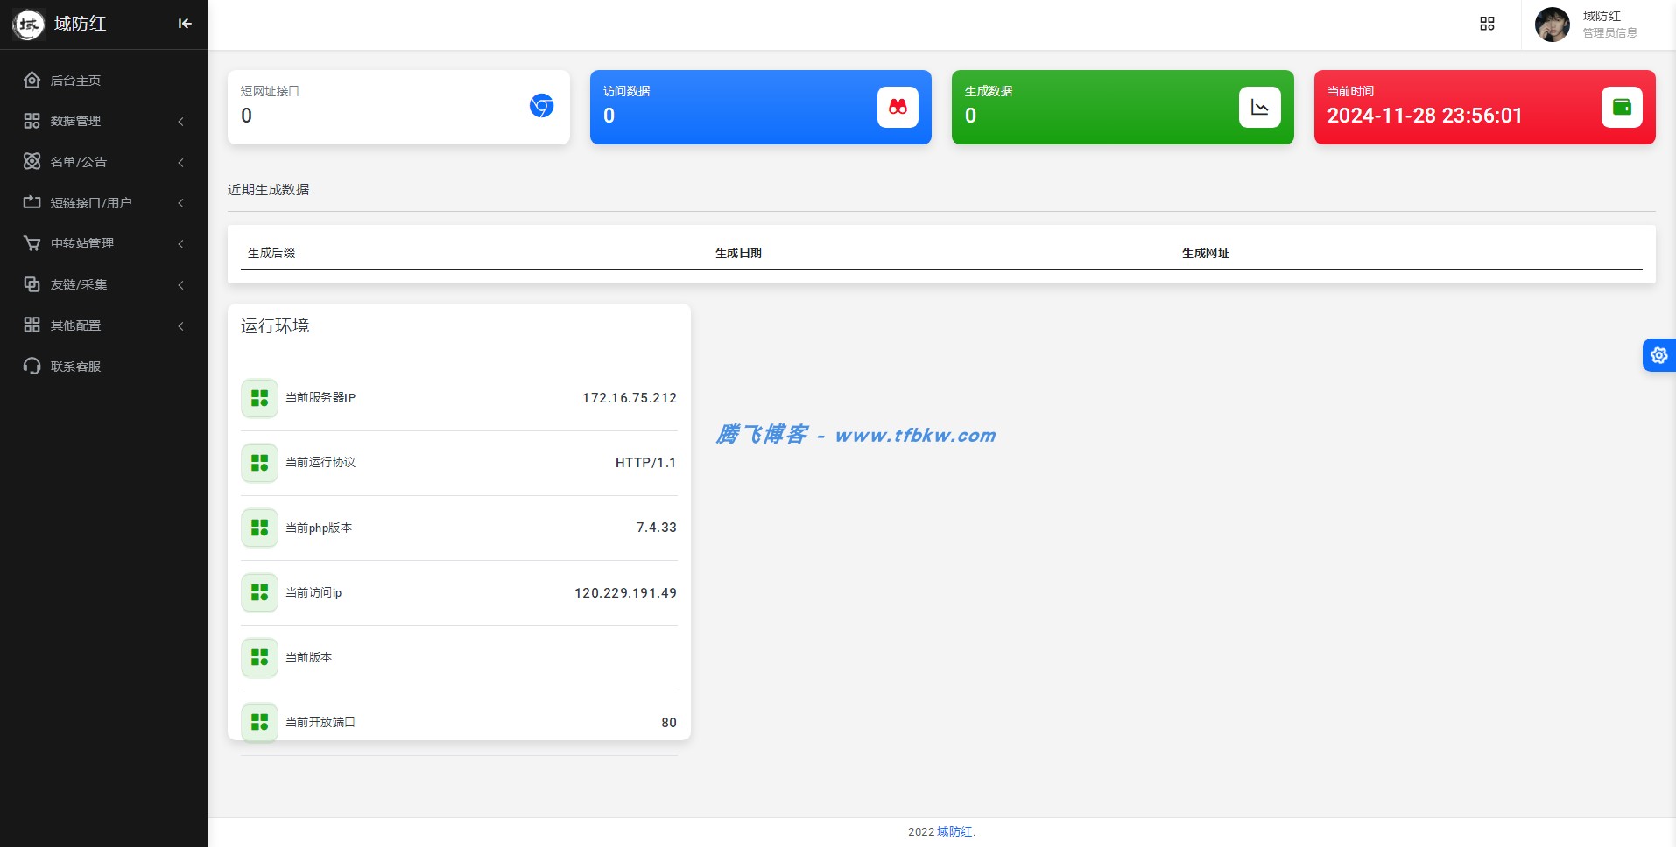Screen dimensions: 1676x847
Task: Click 管理员信息 under the username
Action: [1609, 33]
